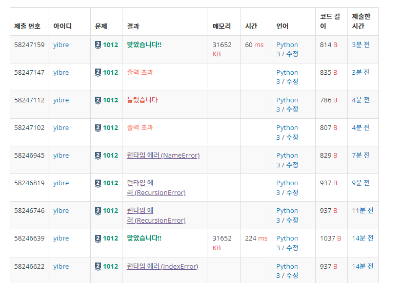The height and width of the screenshot is (283, 403).
Task: Open problem 1012 link in row 58246819
Action: [x=111, y=183]
